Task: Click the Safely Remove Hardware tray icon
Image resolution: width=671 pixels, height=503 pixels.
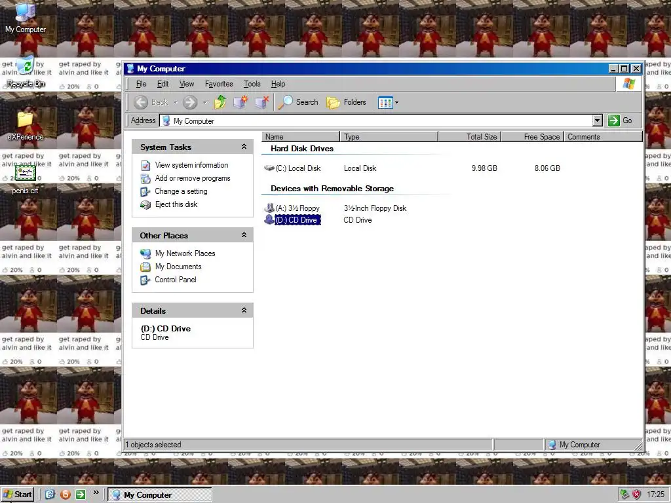Action: click(x=624, y=495)
